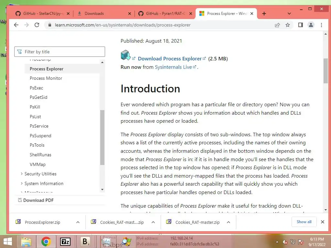Image resolution: width=331 pixels, height=248 pixels.
Task: Close the GitHub Pyran1/RAT tab
Action: (x=191, y=14)
